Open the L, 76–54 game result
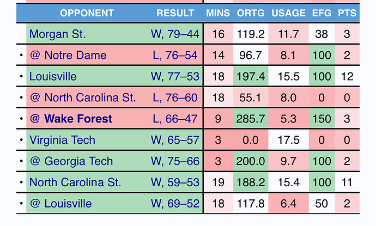Image resolution: width=376 pixels, height=226 pixels. click(x=175, y=56)
